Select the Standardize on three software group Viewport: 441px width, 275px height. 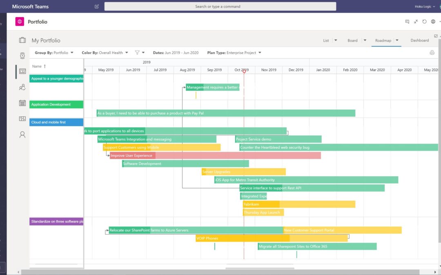pos(56,221)
